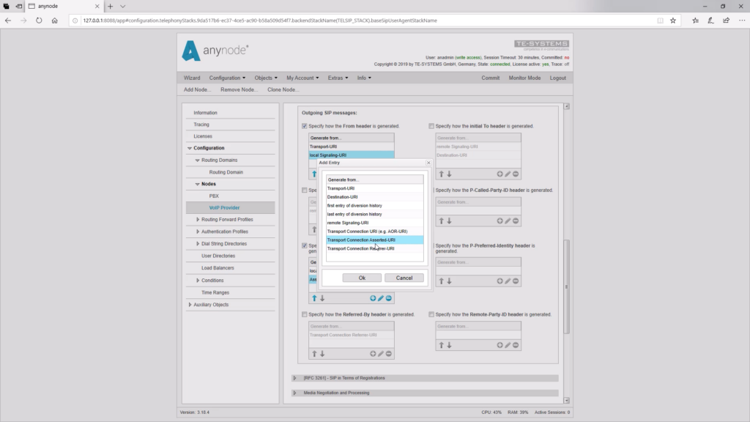
Task: Open PBX node in sidebar
Action: [214, 196]
